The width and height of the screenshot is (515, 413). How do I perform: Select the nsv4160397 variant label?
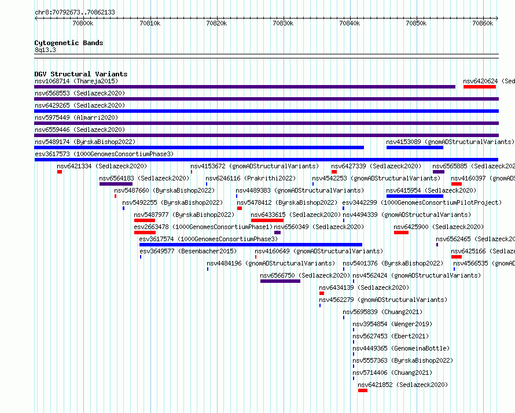pyautogui.click(x=483, y=178)
